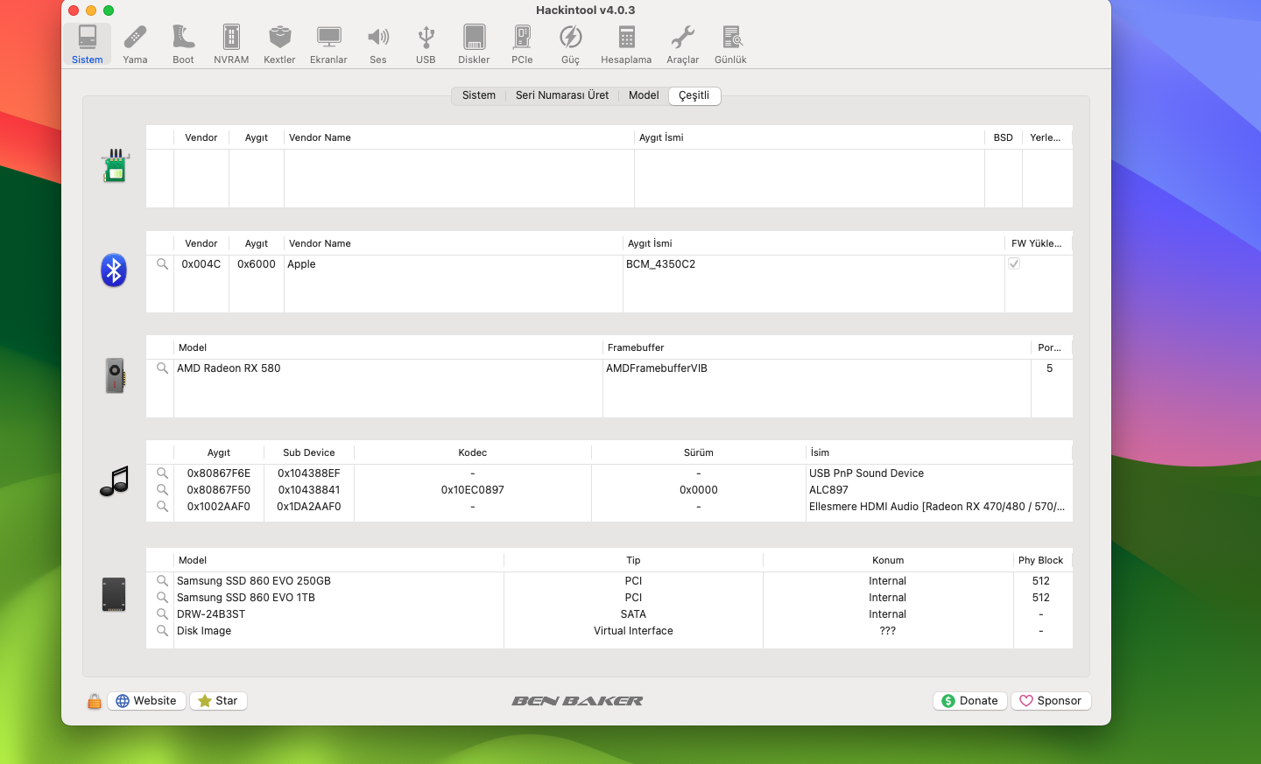Toggle the FW Yükle checkbox for BCM_4350C2

1014,263
